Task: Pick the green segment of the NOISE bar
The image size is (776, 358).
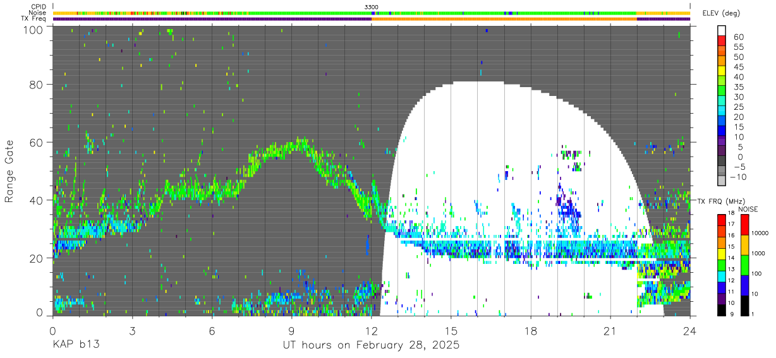Action: pos(745,265)
